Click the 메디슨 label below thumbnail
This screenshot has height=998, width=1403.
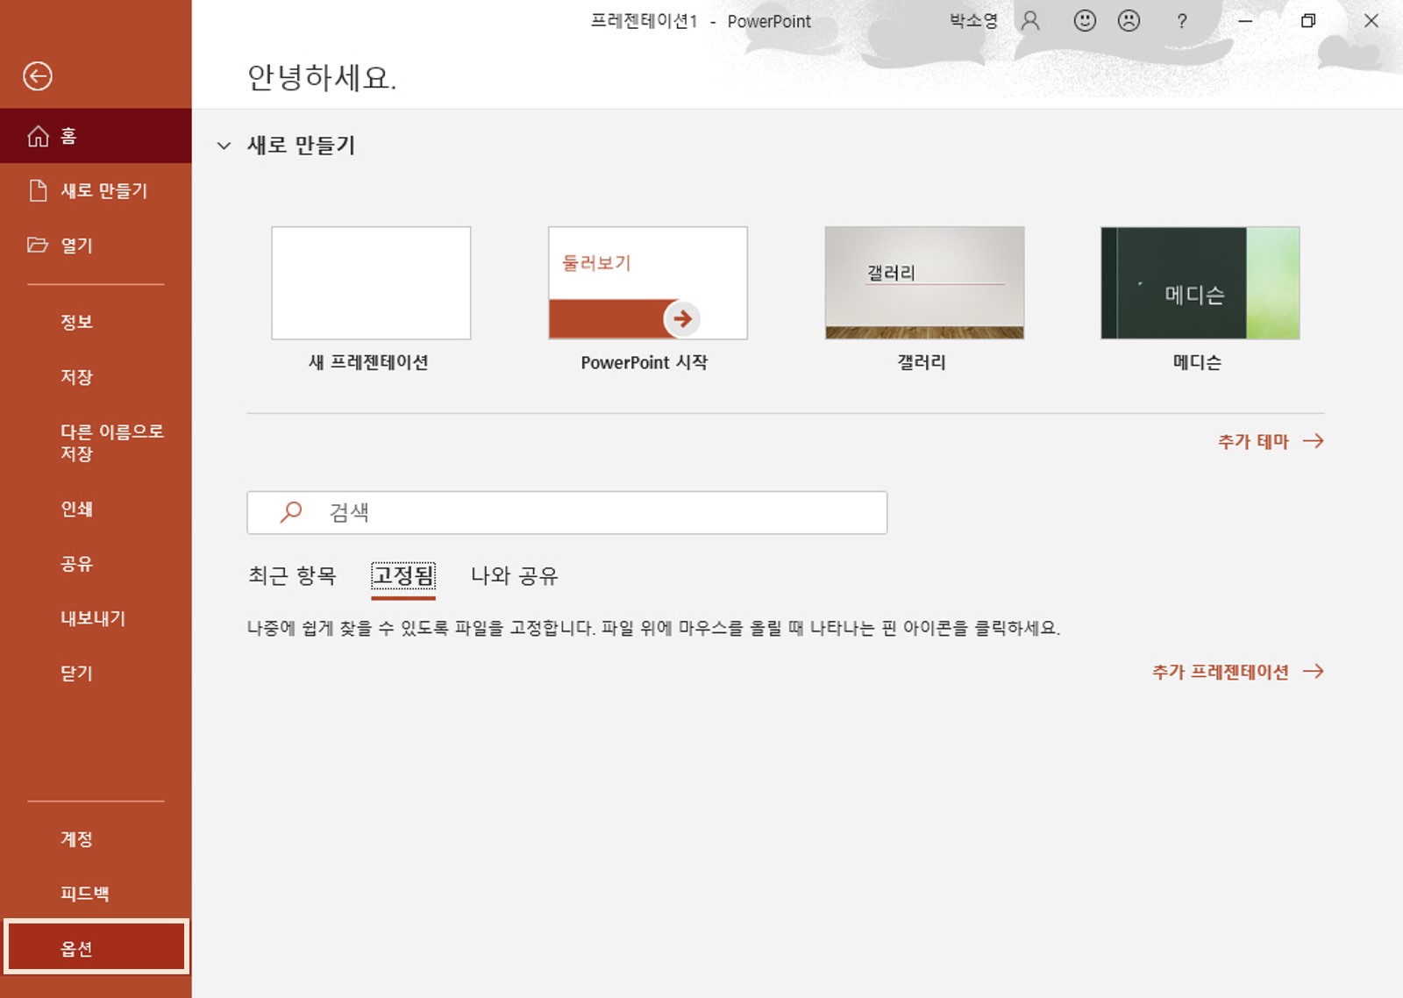[1198, 362]
